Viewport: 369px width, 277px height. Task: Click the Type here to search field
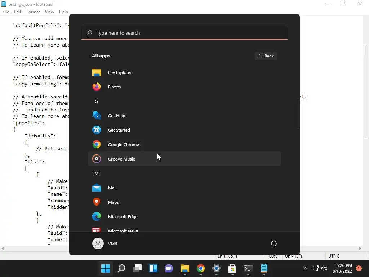click(x=184, y=33)
